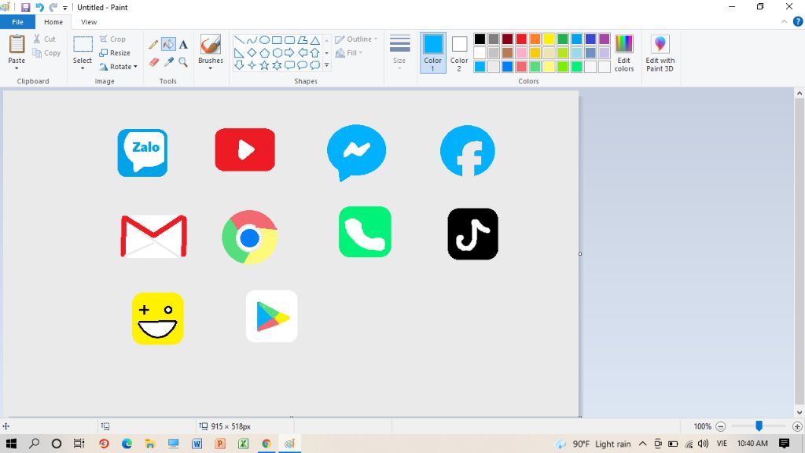Select the Color picker eyedropper tool

168,62
